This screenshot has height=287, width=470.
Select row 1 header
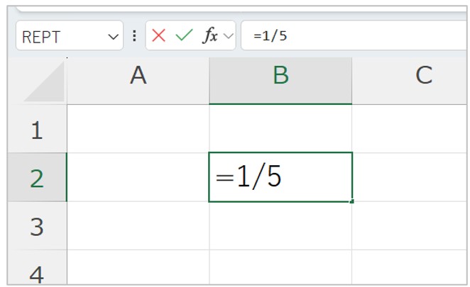tap(37, 129)
